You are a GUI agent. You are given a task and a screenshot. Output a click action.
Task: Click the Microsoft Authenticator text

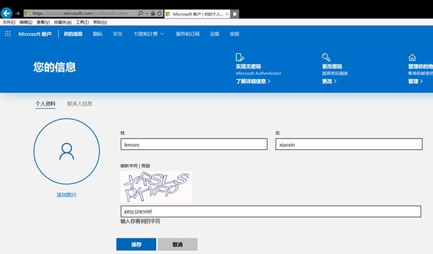(x=259, y=74)
